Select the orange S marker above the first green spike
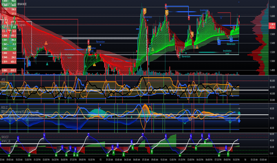This screenshot has height=163, width=277. coord(145,11)
